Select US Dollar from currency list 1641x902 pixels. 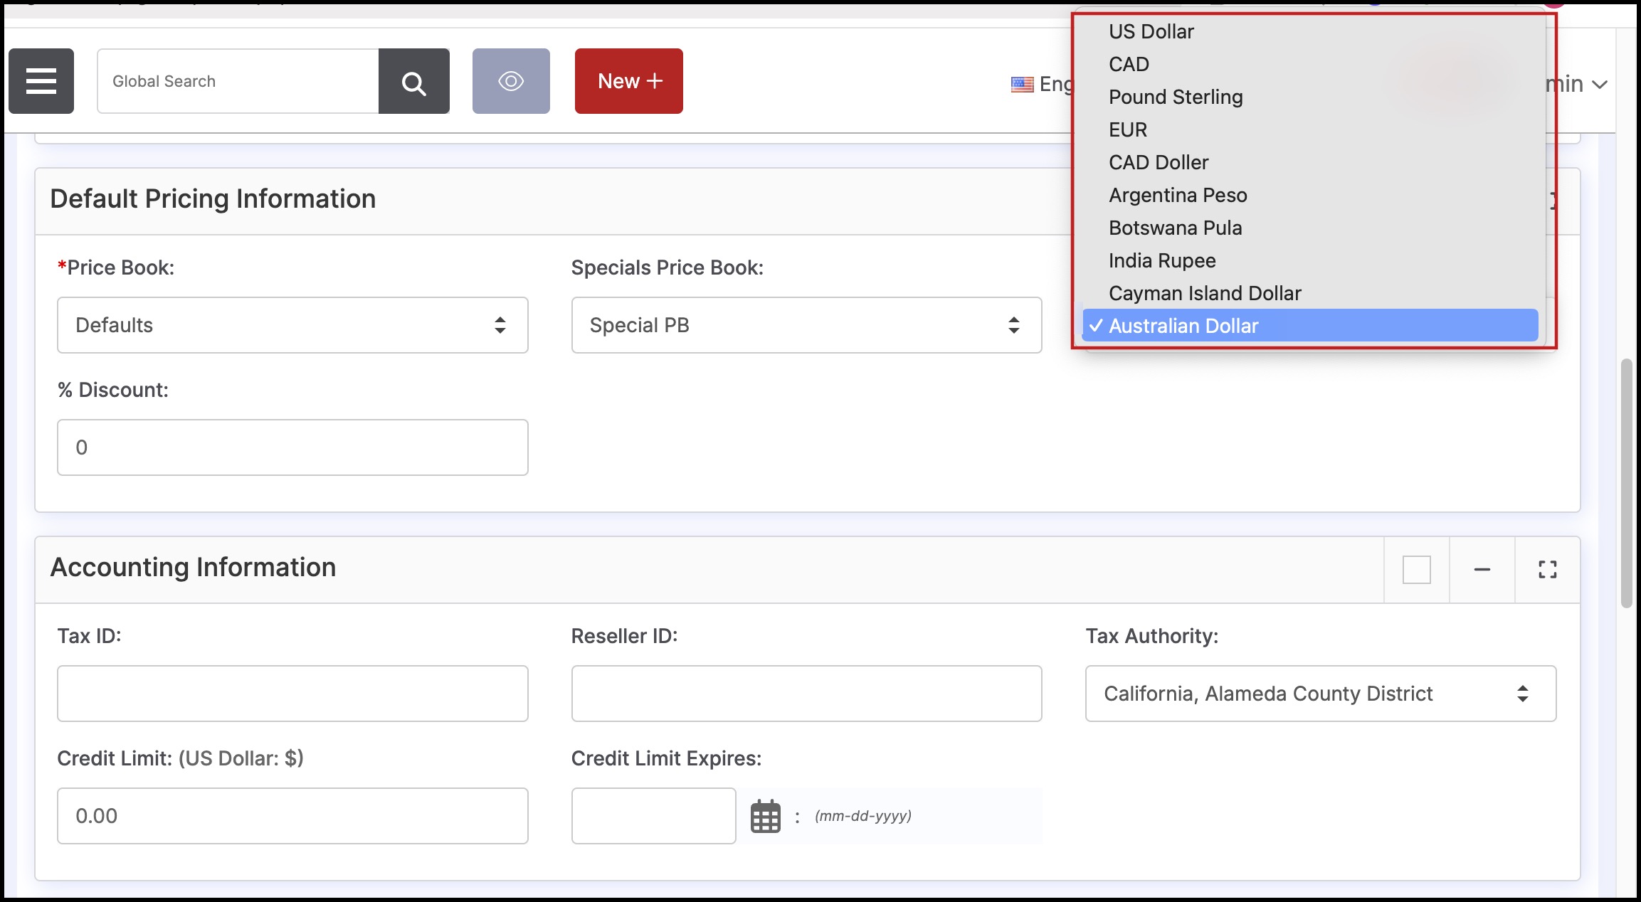point(1151,31)
